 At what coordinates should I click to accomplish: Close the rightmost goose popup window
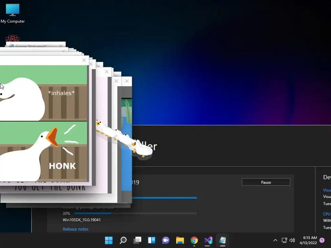127,81
